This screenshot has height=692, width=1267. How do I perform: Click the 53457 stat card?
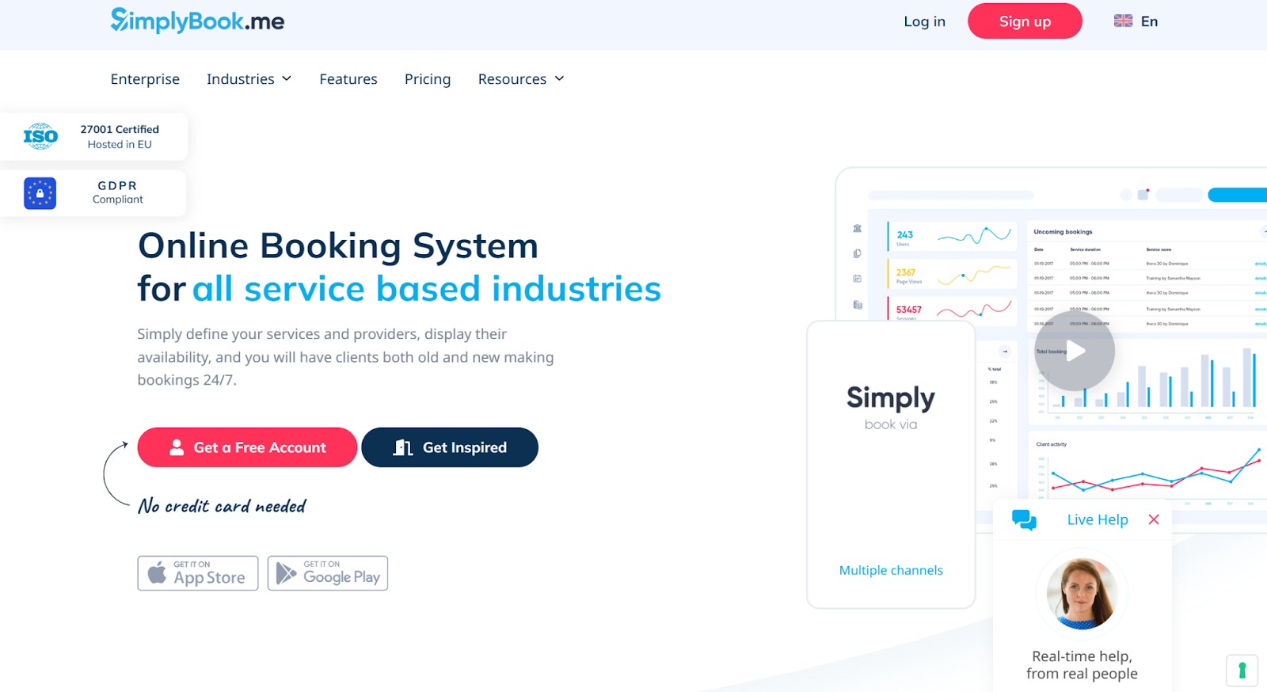[952, 310]
